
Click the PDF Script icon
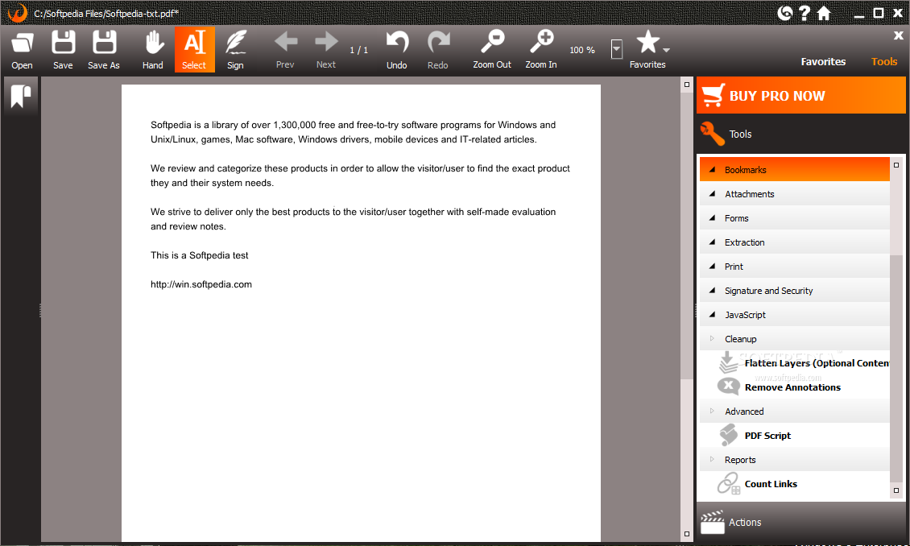point(728,435)
